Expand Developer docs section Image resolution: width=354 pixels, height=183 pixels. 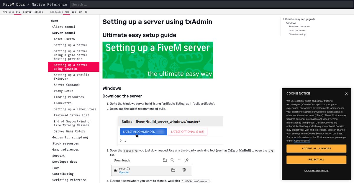tap(65, 162)
